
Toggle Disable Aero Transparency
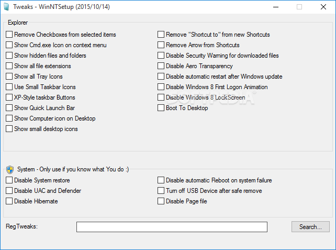161,66
